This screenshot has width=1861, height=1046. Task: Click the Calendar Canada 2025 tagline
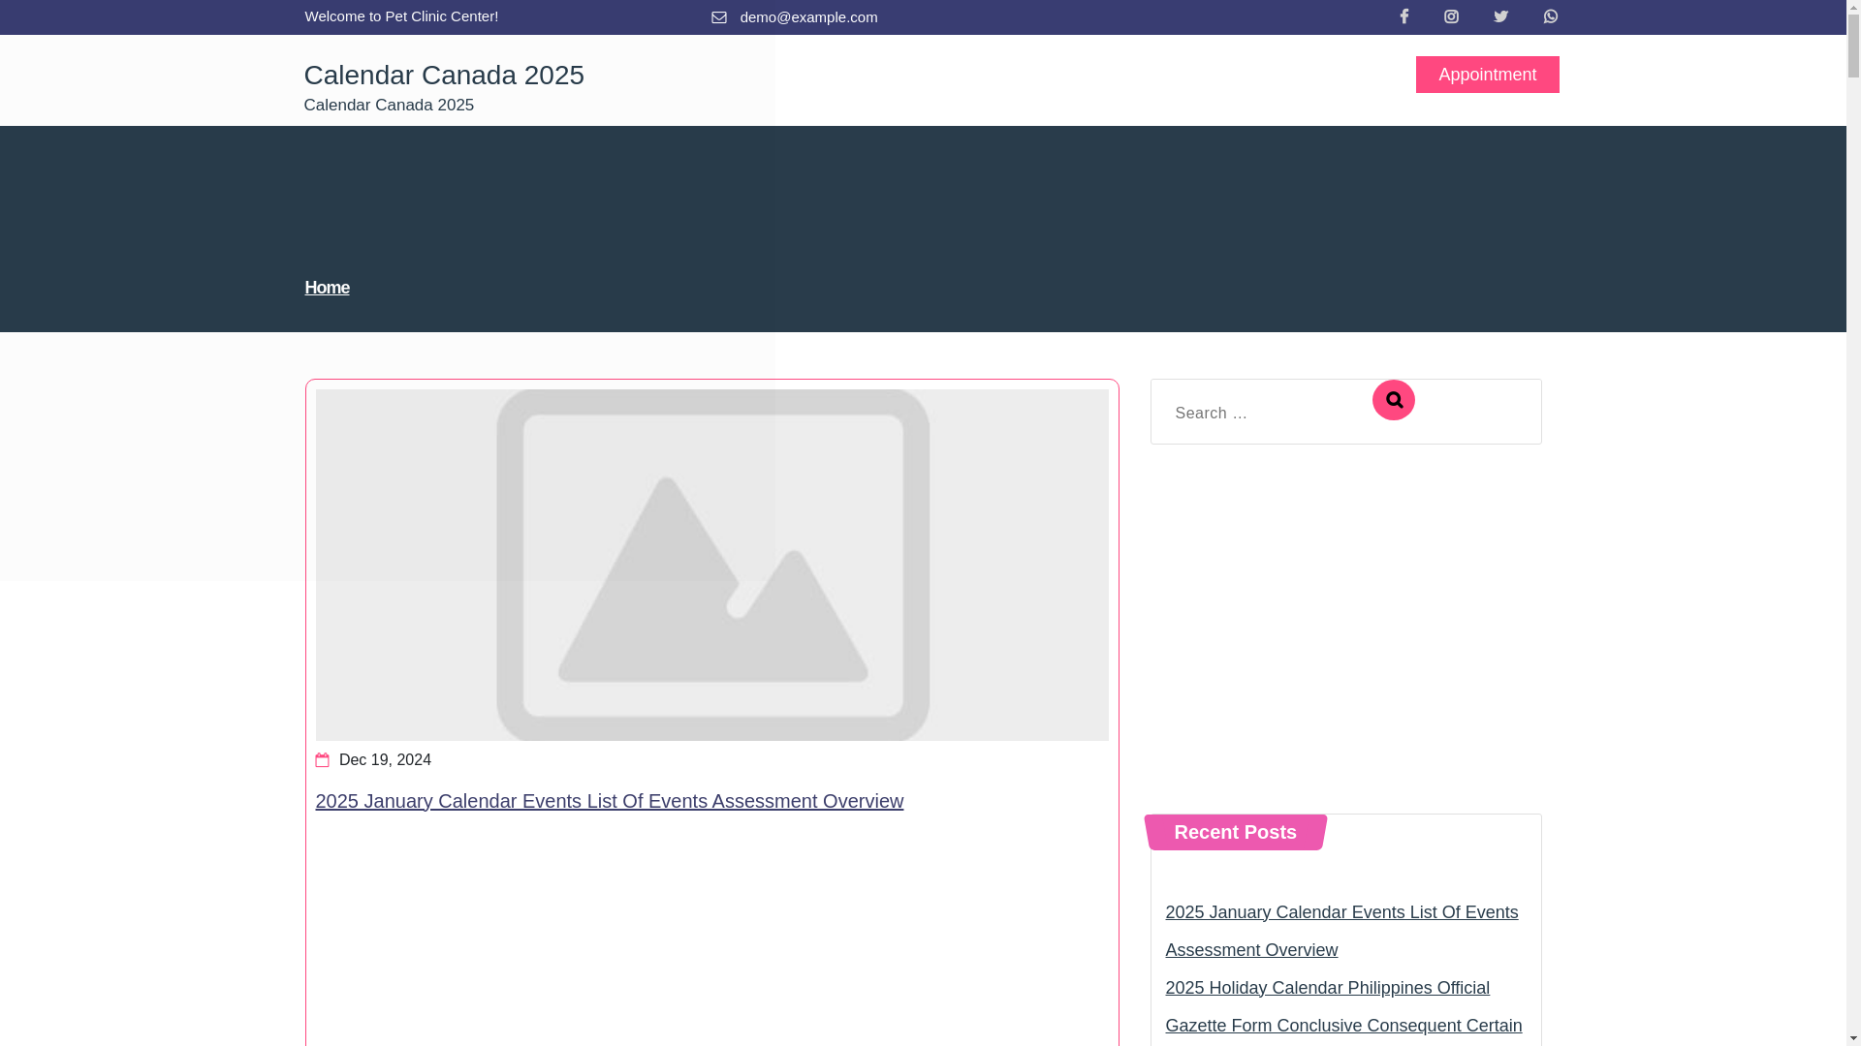click(x=389, y=105)
